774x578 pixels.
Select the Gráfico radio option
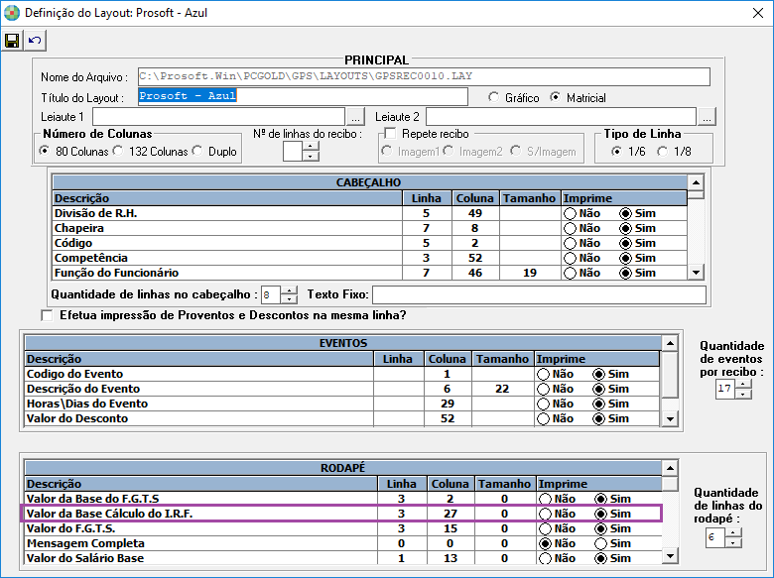(493, 97)
